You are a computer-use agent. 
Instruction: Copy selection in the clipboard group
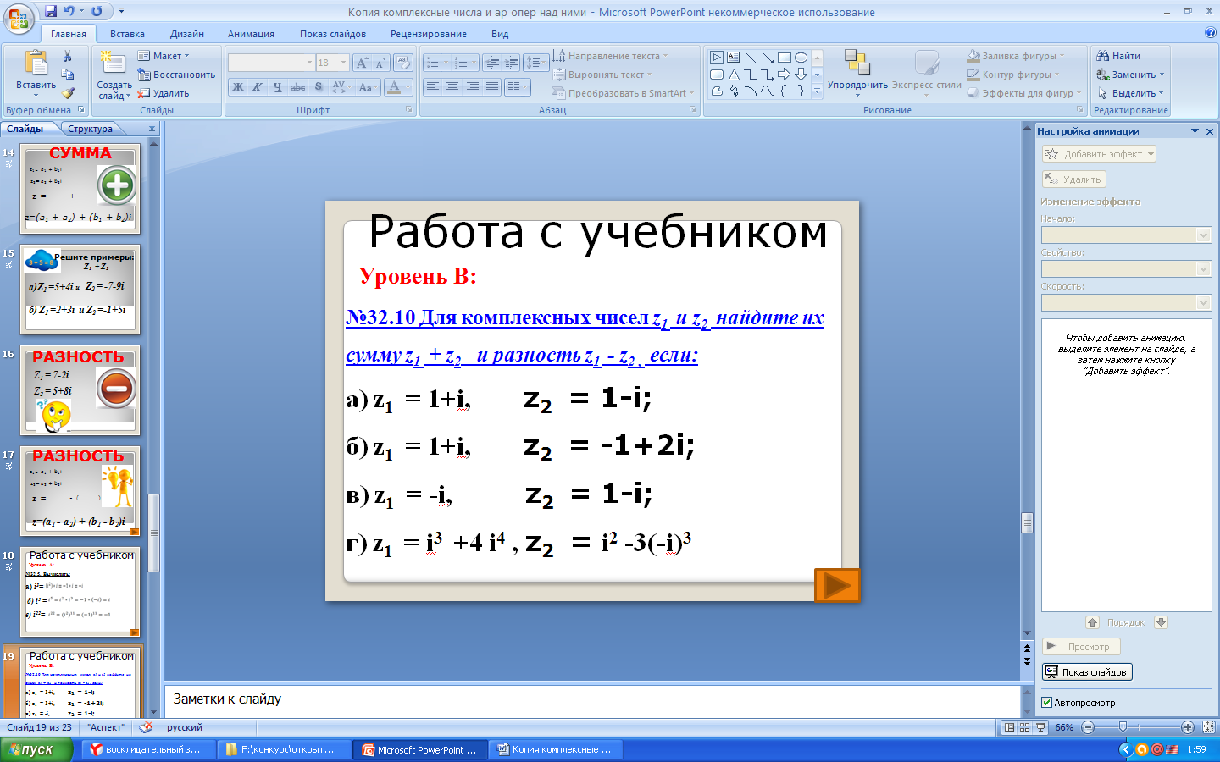point(68,75)
